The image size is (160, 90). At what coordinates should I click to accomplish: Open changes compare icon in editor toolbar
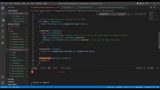151,7
